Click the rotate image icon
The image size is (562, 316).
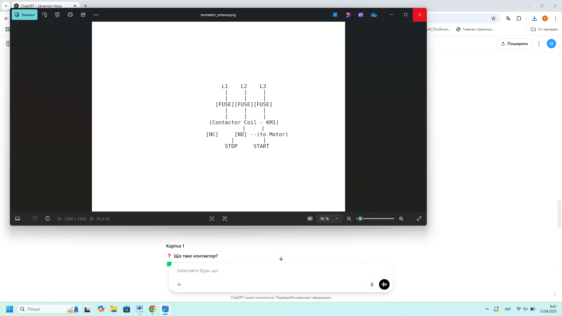[x=44, y=15]
